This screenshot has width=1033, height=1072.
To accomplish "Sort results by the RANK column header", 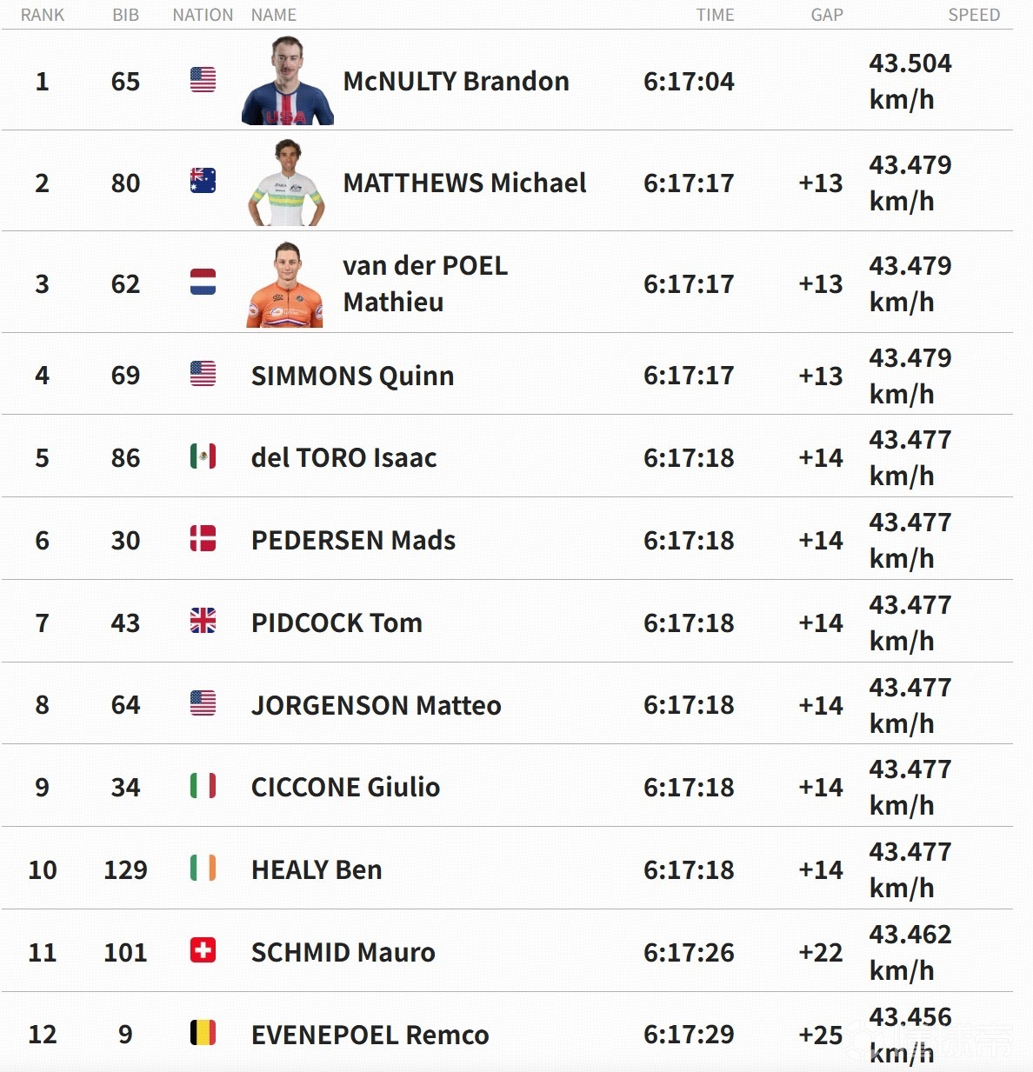I will (x=43, y=15).
